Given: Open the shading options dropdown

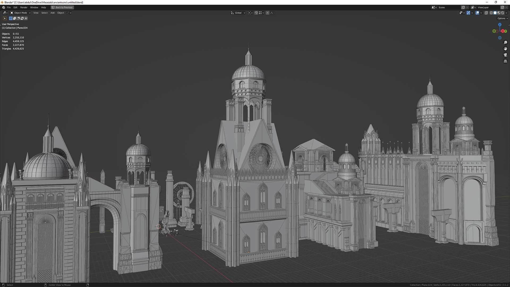Looking at the screenshot, I should pos(506,13).
